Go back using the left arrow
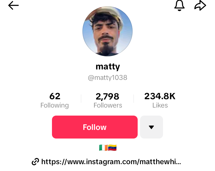Screen dimensions: 215x171 click(x=13, y=5)
